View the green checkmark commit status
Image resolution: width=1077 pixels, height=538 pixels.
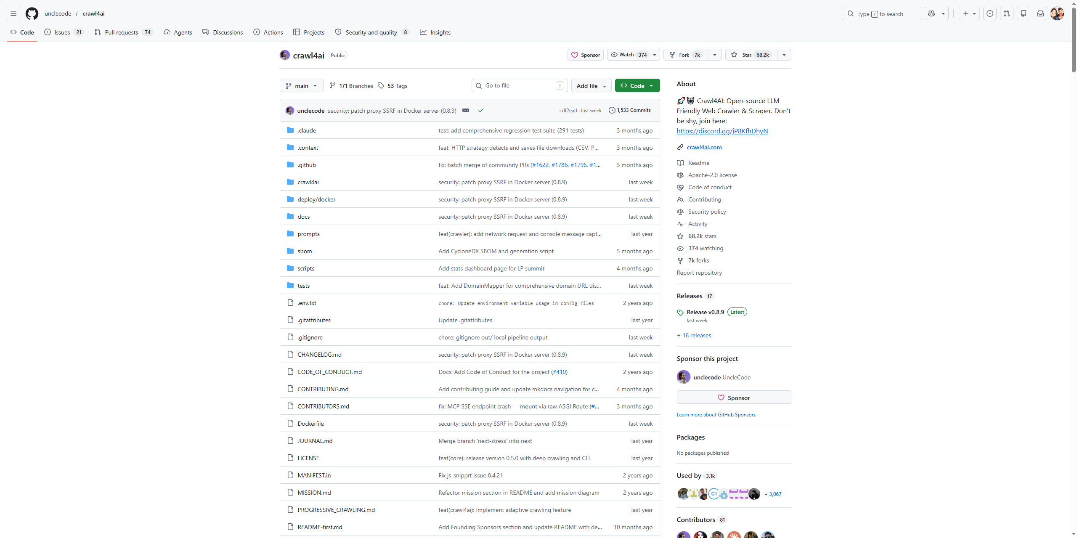pyautogui.click(x=481, y=110)
